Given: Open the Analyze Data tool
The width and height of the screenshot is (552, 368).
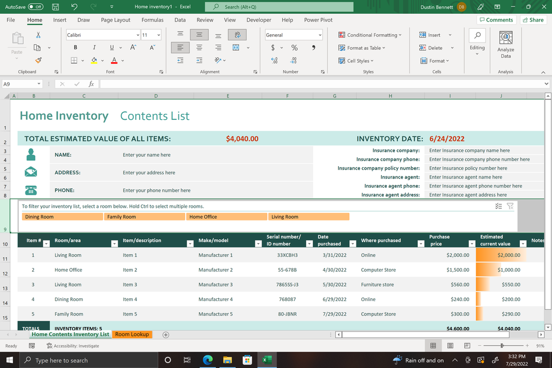Looking at the screenshot, I should click(506, 45).
